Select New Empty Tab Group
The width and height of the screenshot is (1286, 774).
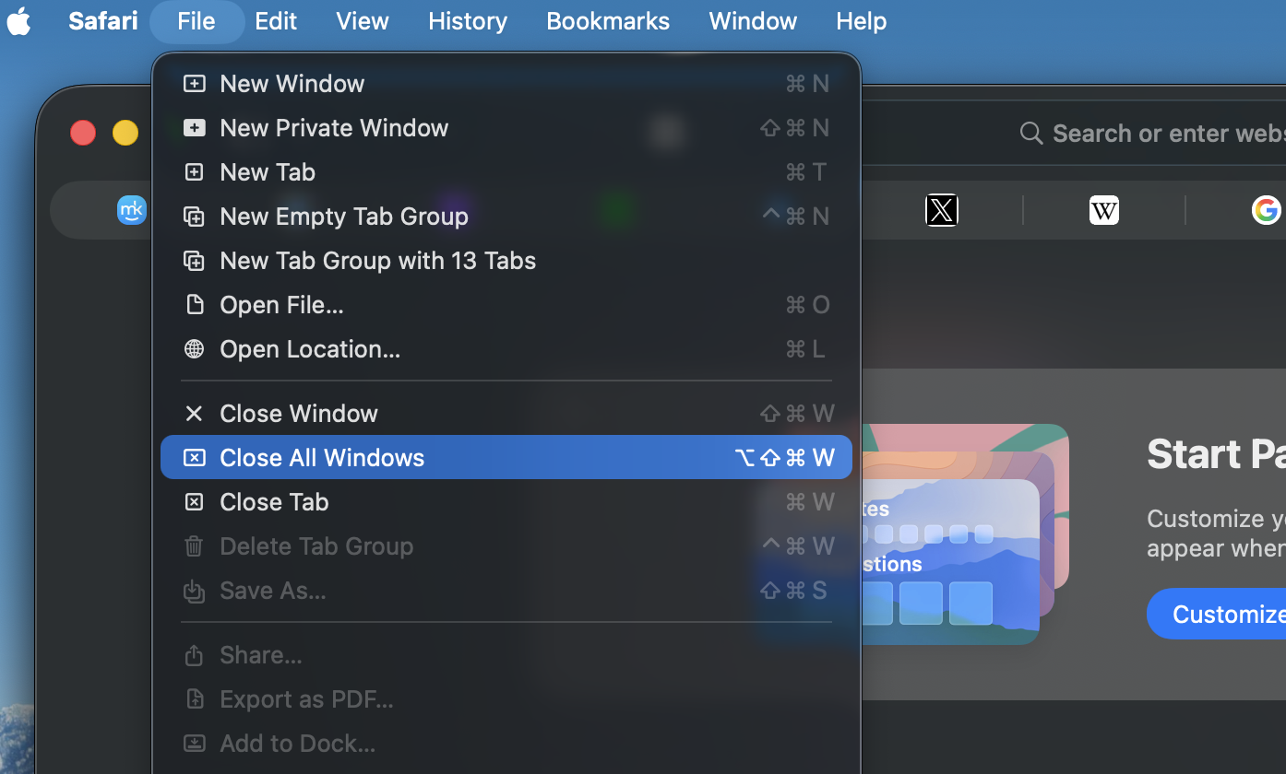344,217
